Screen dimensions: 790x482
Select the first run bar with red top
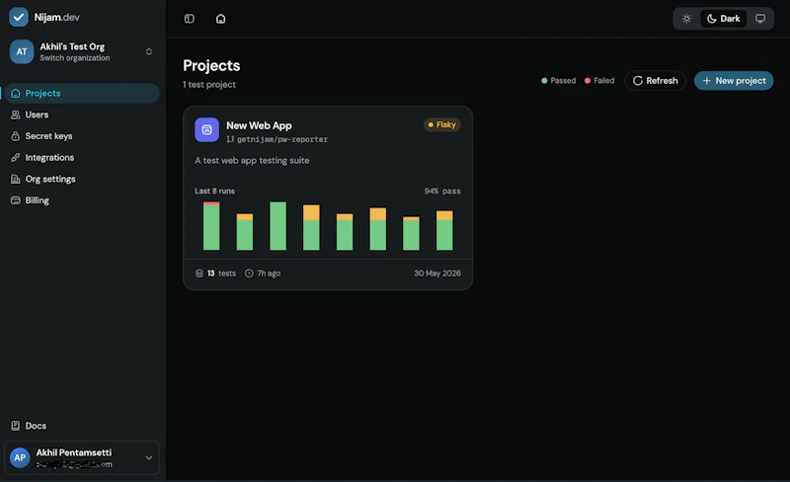(211, 226)
